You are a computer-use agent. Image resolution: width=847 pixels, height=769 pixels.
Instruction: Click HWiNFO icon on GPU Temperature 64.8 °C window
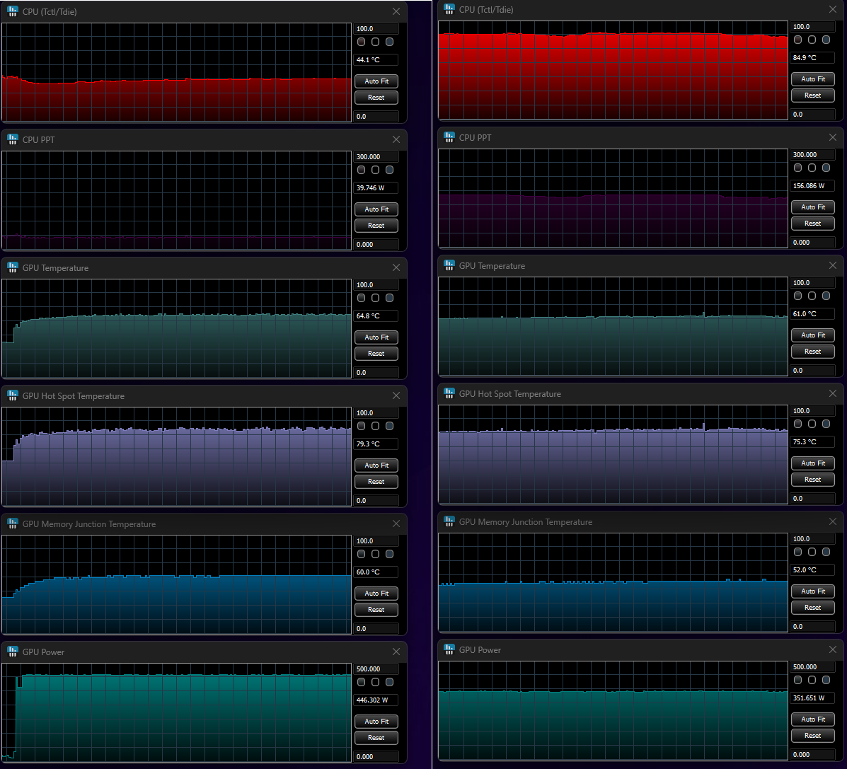point(12,267)
